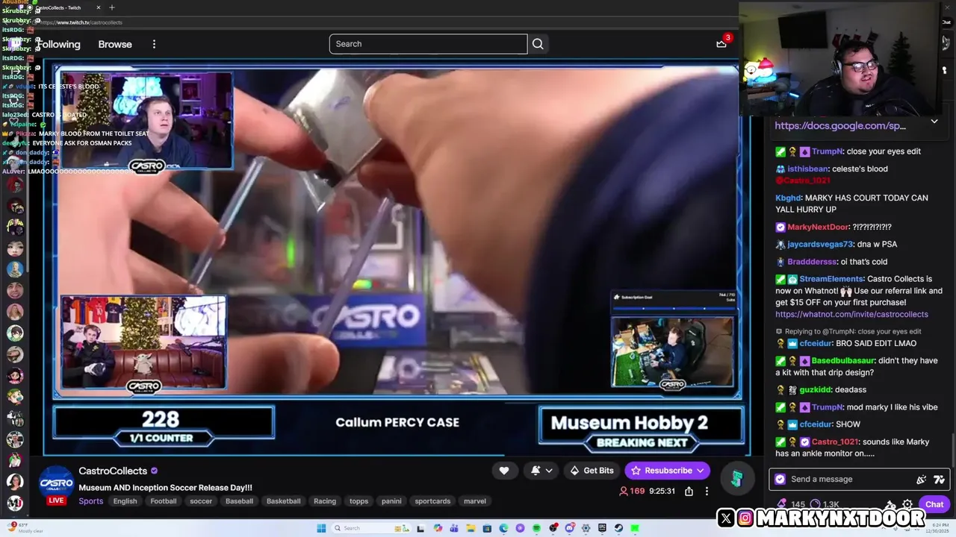Open File Explorer from the taskbar
The width and height of the screenshot is (956, 537).
pyautogui.click(x=471, y=528)
